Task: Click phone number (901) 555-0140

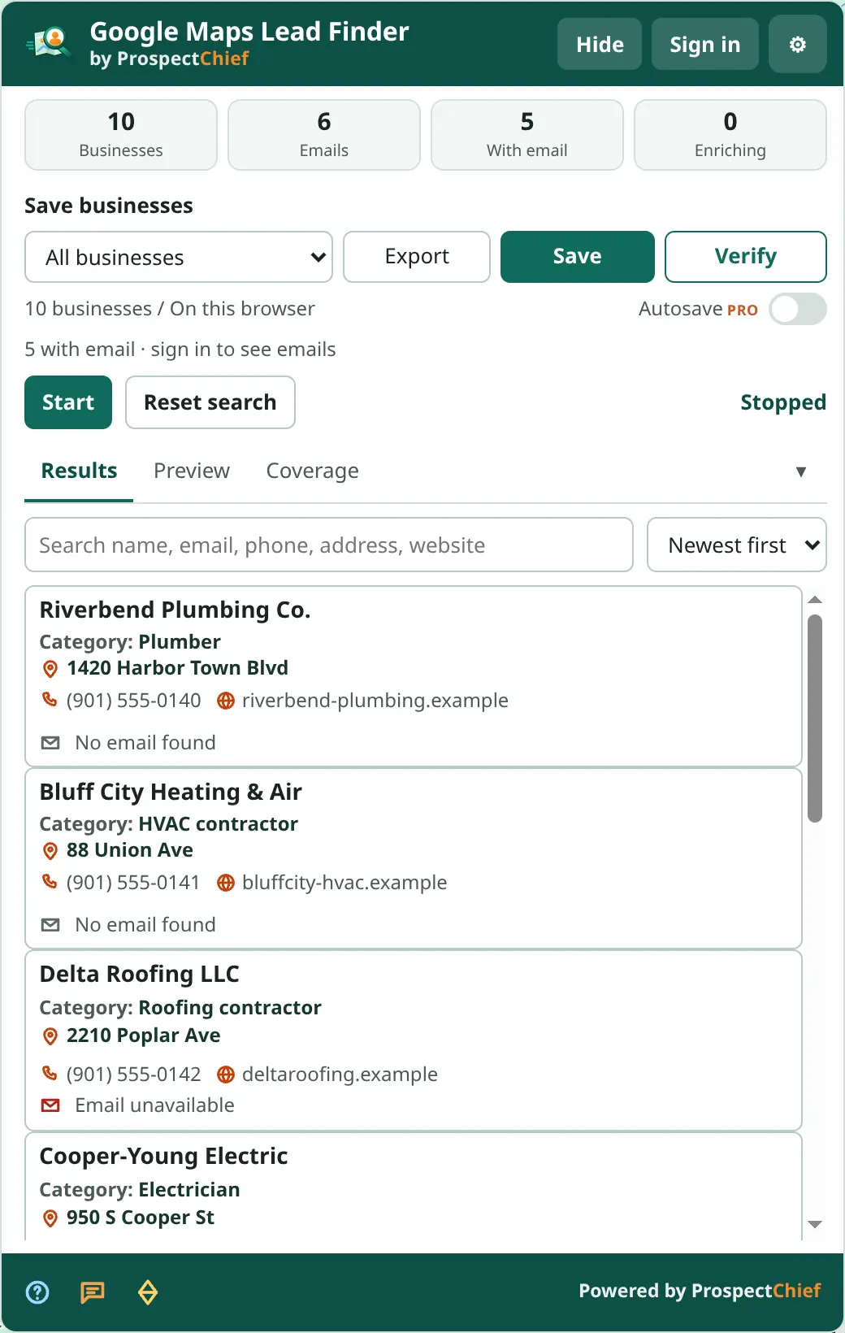Action: [x=133, y=701]
